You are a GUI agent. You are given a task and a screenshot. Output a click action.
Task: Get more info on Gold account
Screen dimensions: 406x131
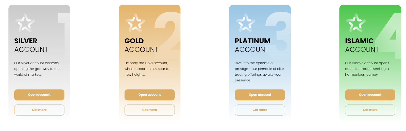(x=149, y=110)
